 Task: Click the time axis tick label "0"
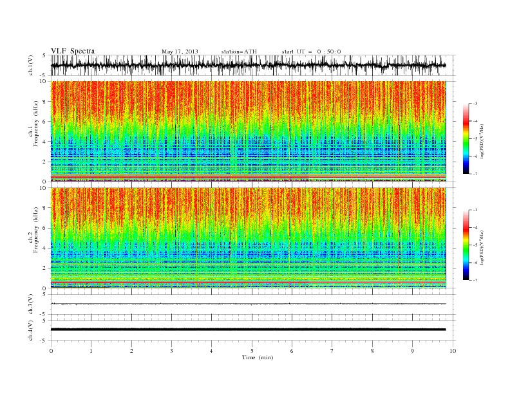click(51, 351)
